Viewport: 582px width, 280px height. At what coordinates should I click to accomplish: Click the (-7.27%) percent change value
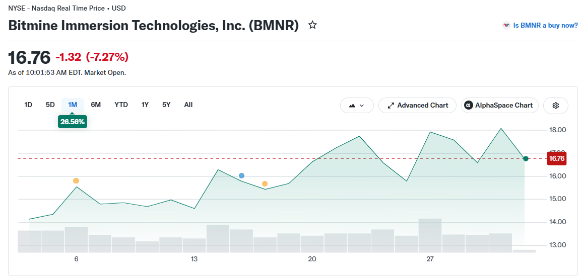(107, 57)
